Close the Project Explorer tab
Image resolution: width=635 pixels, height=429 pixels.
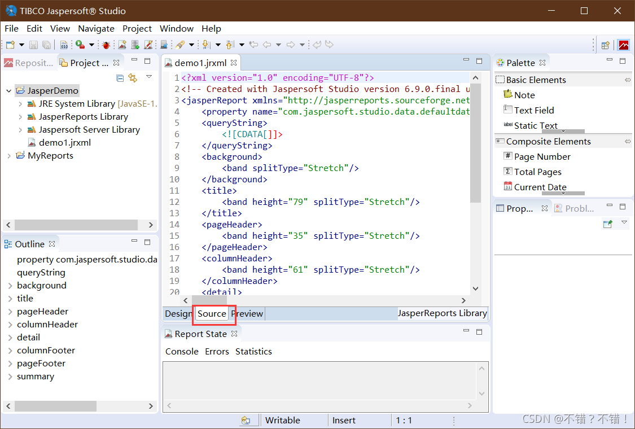click(116, 63)
